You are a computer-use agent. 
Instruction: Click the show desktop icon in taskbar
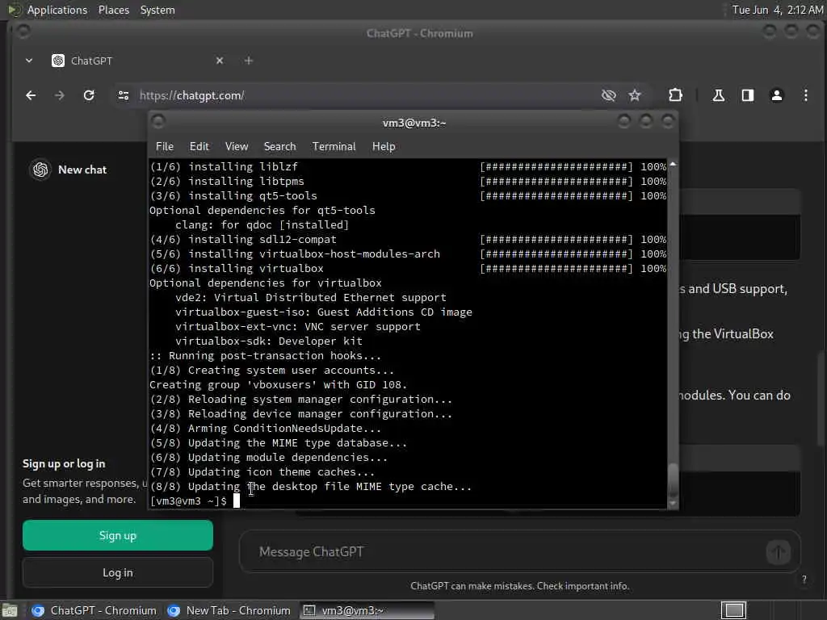click(x=10, y=611)
